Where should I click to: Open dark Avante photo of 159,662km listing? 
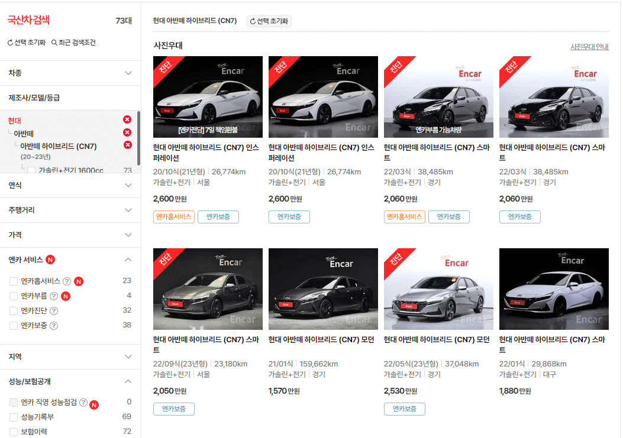point(323,289)
